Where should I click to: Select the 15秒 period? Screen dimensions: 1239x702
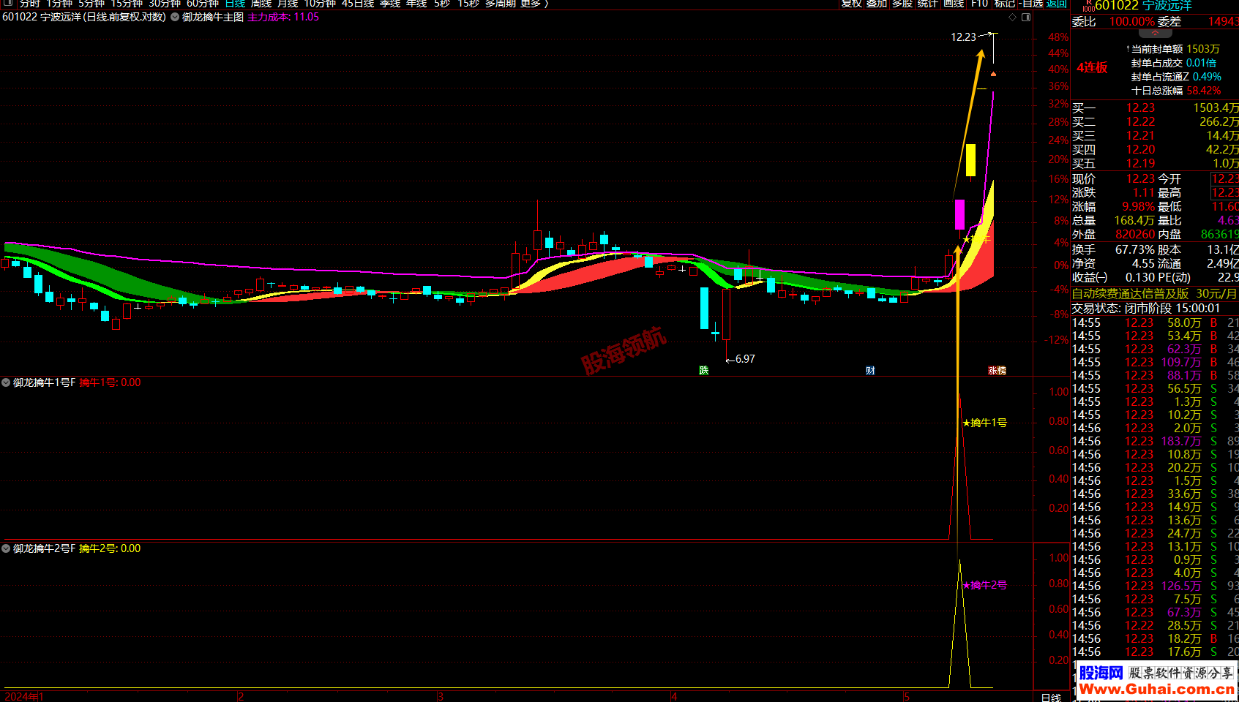click(x=468, y=3)
